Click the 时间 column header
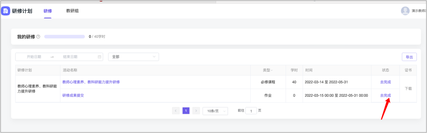This screenshot has width=427, height=133. click(337, 70)
